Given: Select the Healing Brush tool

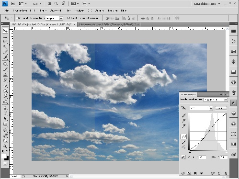Looking at the screenshot, I should 5,64.
